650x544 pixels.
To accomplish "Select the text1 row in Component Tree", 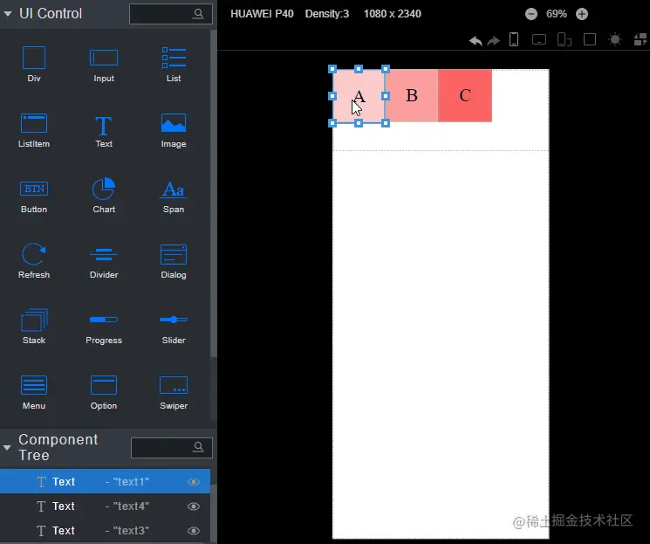I will tap(105, 481).
